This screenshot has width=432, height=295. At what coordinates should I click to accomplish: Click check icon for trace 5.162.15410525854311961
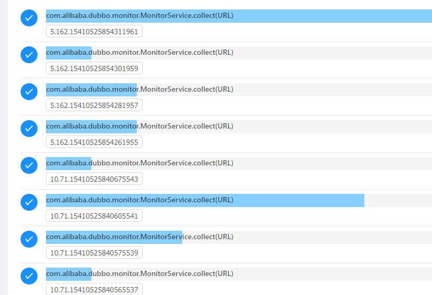coord(29,18)
